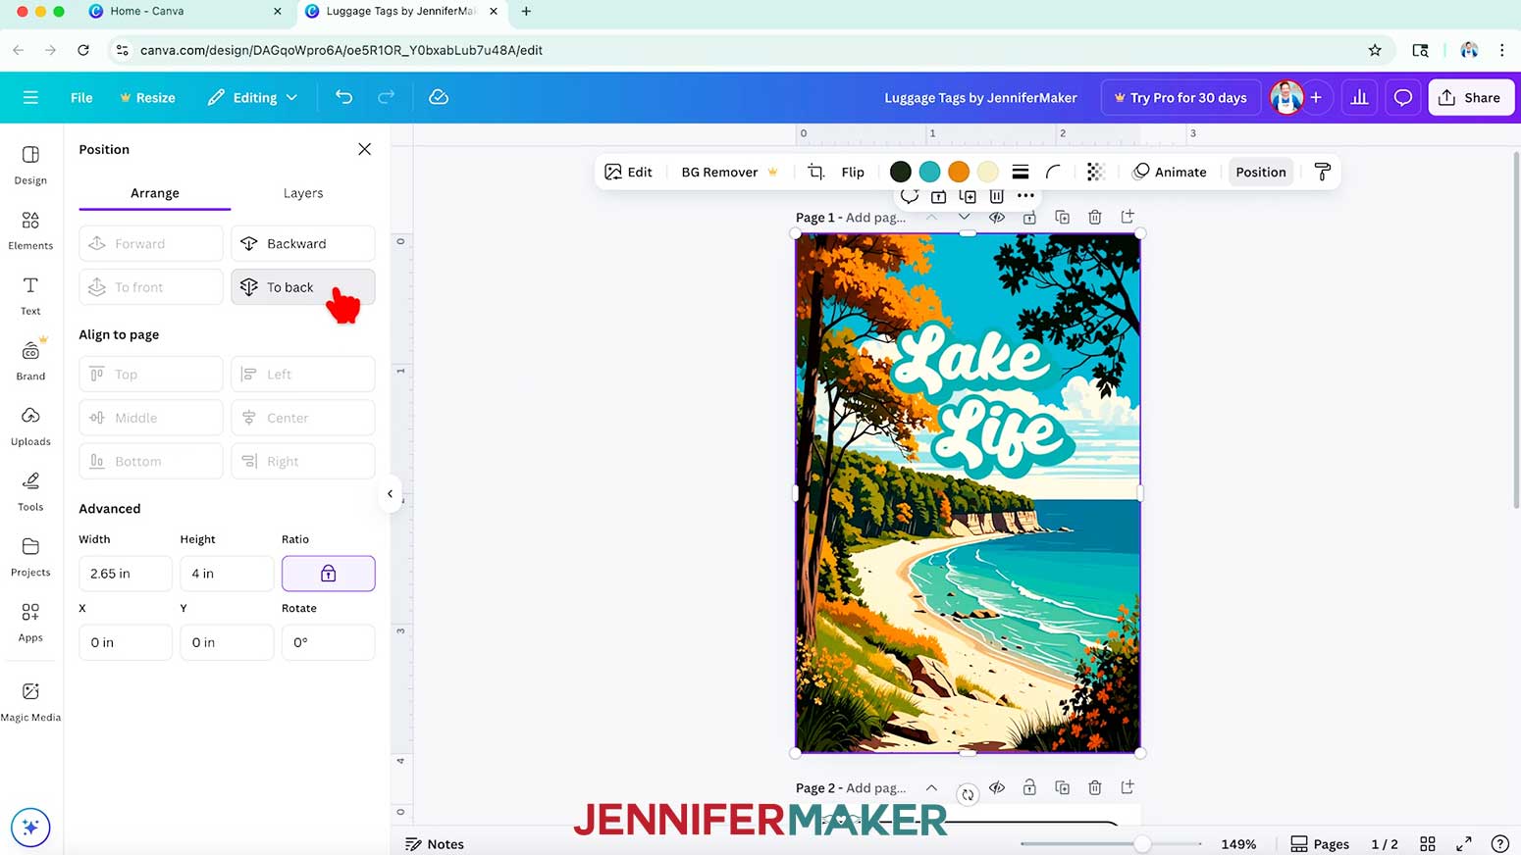Duplicate Page 2
The image size is (1521, 855).
pyautogui.click(x=1062, y=787)
